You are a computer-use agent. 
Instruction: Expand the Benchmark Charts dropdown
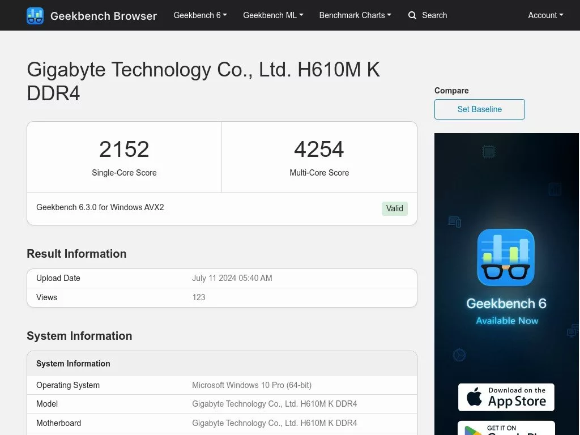(355, 15)
